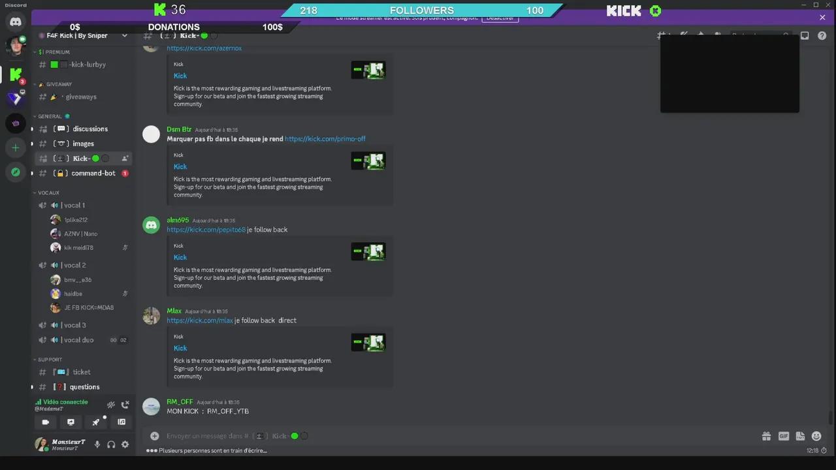This screenshot has width=836, height=470.
Task: Open the green K Kick server icon
Action: (x=16, y=74)
